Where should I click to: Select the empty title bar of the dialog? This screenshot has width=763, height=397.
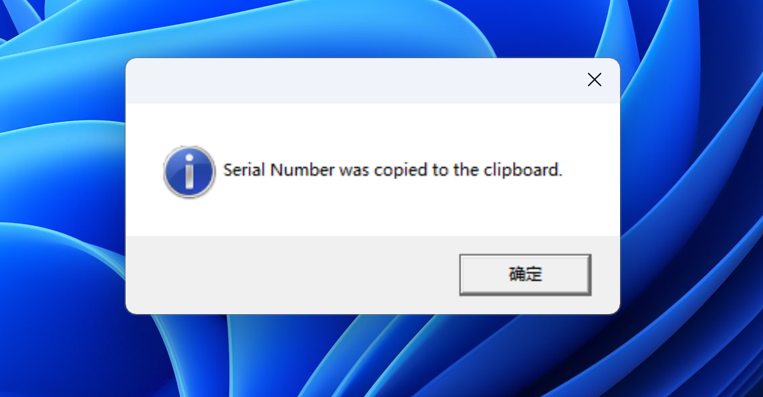(350, 81)
